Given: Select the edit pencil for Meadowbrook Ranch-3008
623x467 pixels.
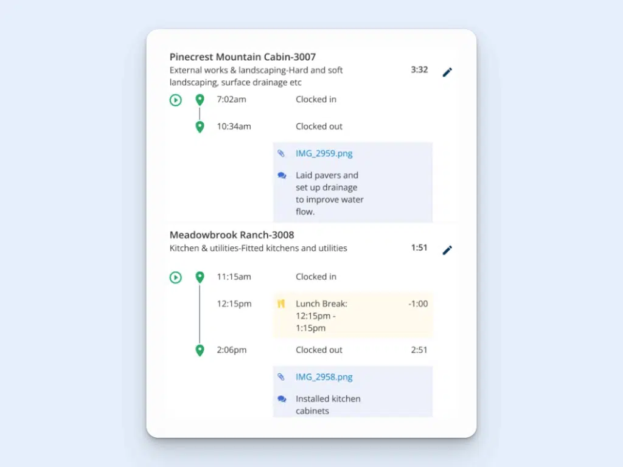Looking at the screenshot, I should (447, 249).
